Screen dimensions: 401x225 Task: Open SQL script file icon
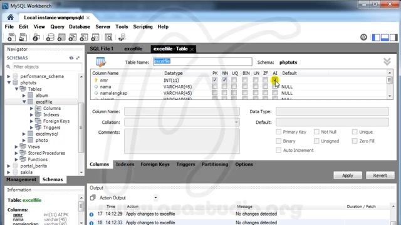point(23,37)
